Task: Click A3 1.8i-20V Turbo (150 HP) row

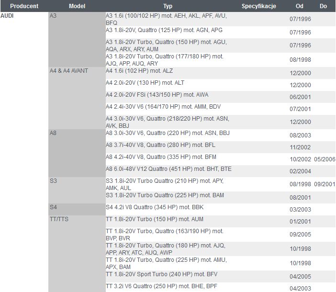Action: (x=221, y=45)
